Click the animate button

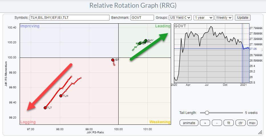click(189, 123)
